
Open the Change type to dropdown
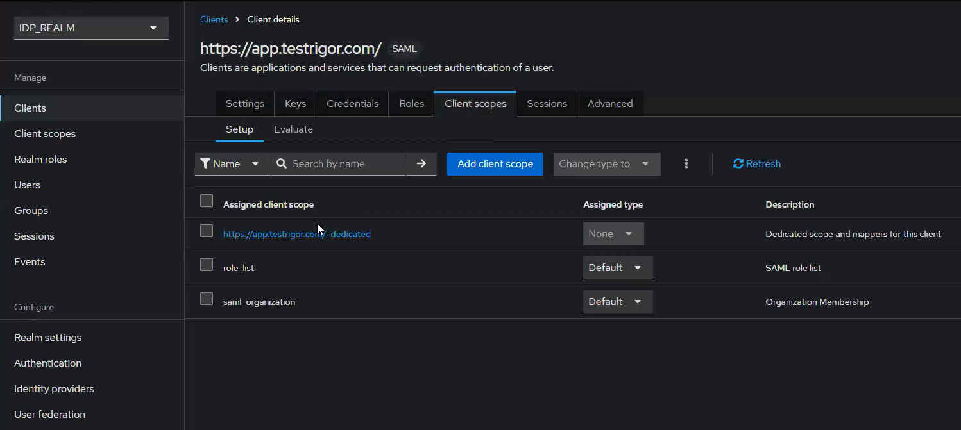coord(607,164)
